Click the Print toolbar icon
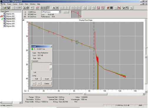 pos(27,8)
